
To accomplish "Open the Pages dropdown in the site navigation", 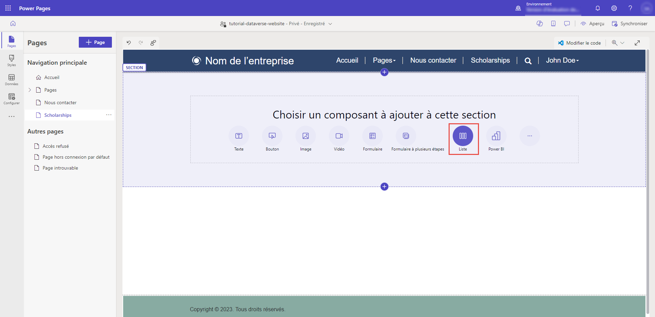I will pos(384,60).
